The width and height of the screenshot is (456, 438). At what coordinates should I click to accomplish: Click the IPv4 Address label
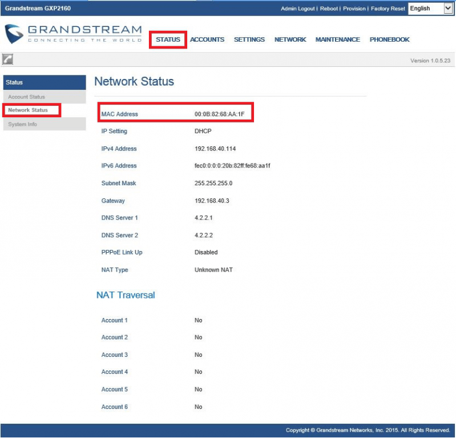pos(119,149)
